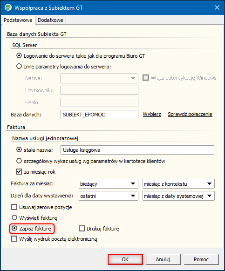Screen dimensions: 225x271
Task: Select the Podstawowe tab
Action: tap(18, 20)
